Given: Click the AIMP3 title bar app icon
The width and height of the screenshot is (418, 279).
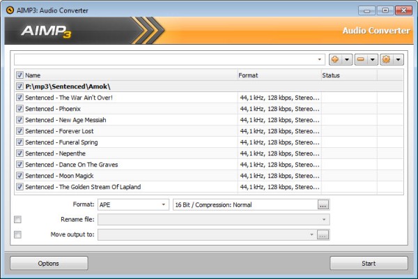Looking at the screenshot, I should pos(10,10).
